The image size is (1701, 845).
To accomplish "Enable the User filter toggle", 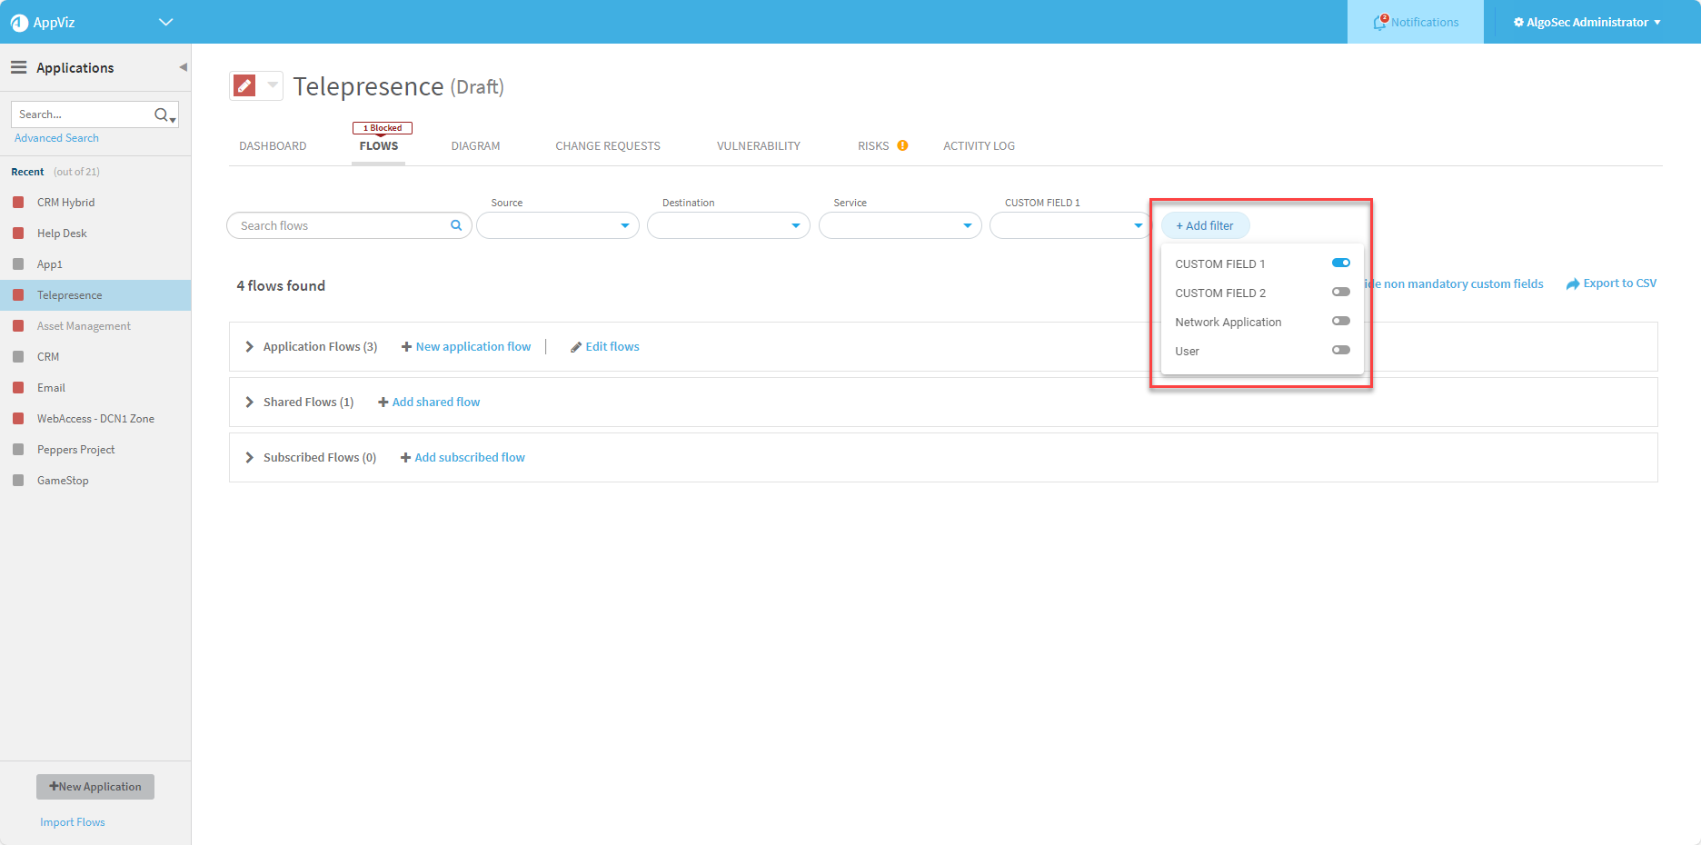I will [1340, 351].
